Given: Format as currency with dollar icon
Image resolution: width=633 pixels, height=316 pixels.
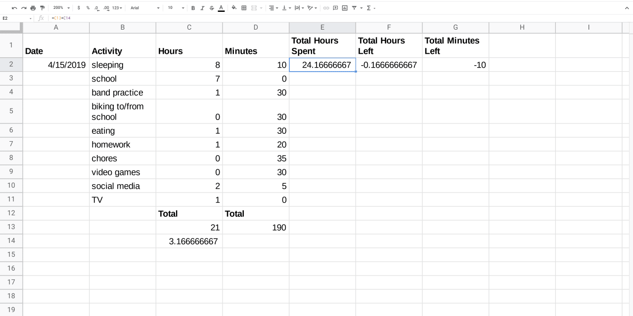Looking at the screenshot, I should pos(79,8).
